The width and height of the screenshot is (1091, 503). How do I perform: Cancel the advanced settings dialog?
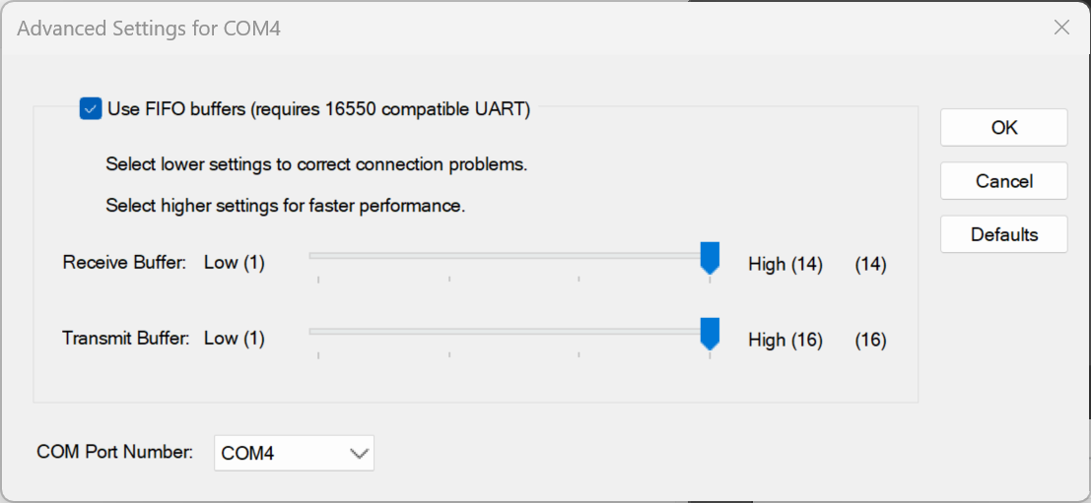pos(1003,181)
